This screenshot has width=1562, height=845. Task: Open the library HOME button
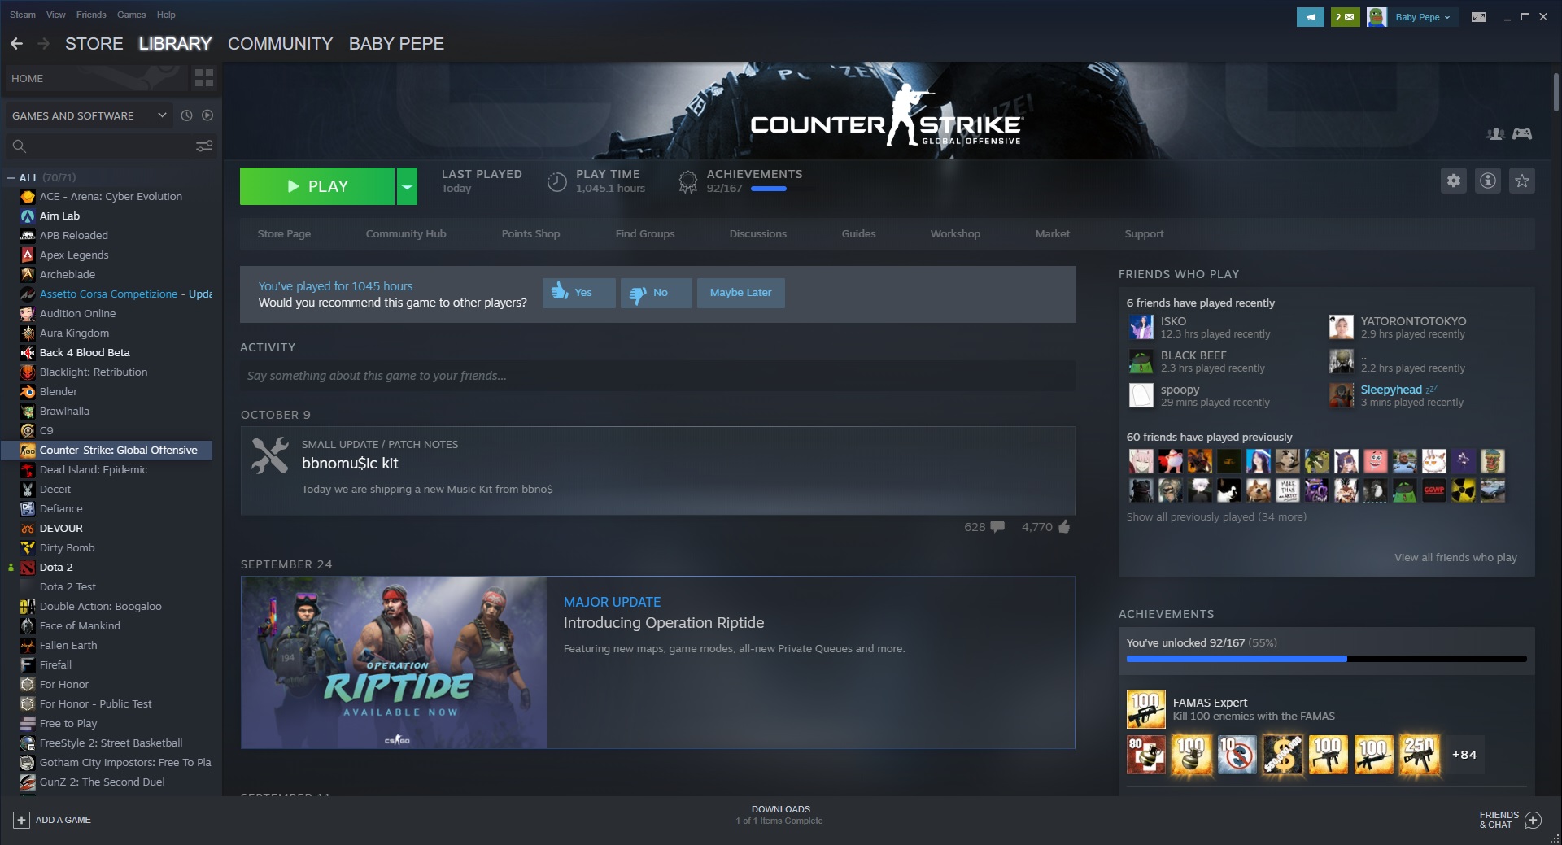[96, 78]
